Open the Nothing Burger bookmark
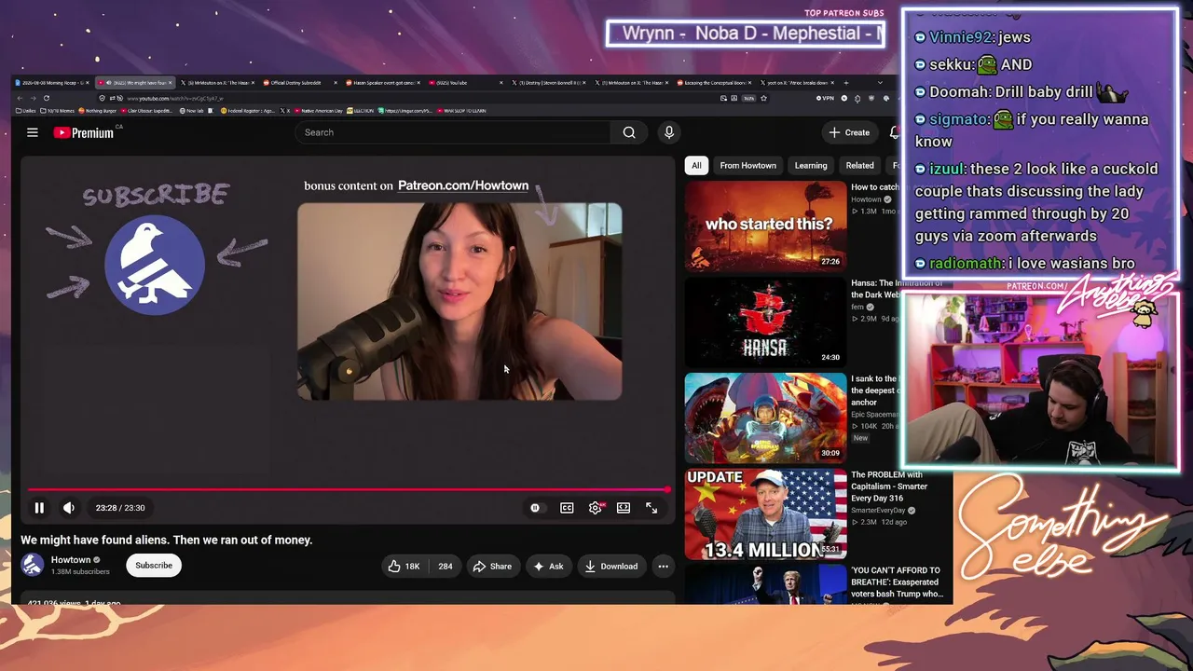Image resolution: width=1193 pixels, height=671 pixels. [97, 111]
